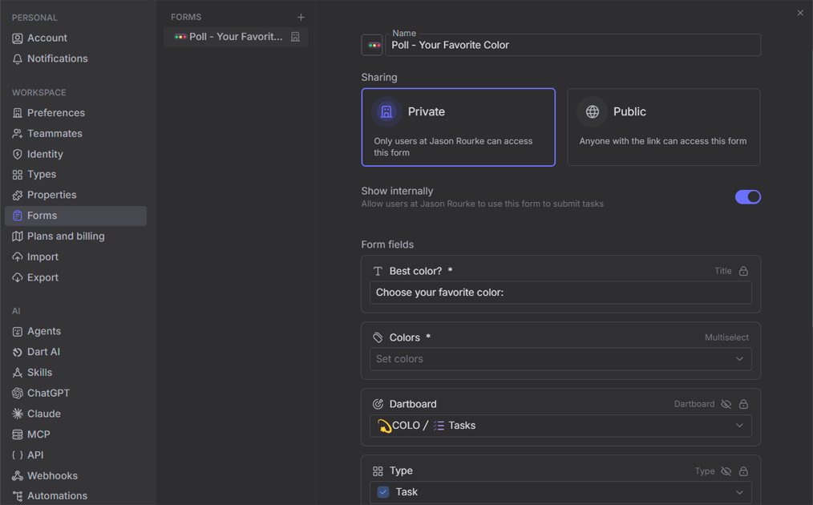Click the MCP server icon
This screenshot has width=813, height=505.
pyautogui.click(x=18, y=434)
